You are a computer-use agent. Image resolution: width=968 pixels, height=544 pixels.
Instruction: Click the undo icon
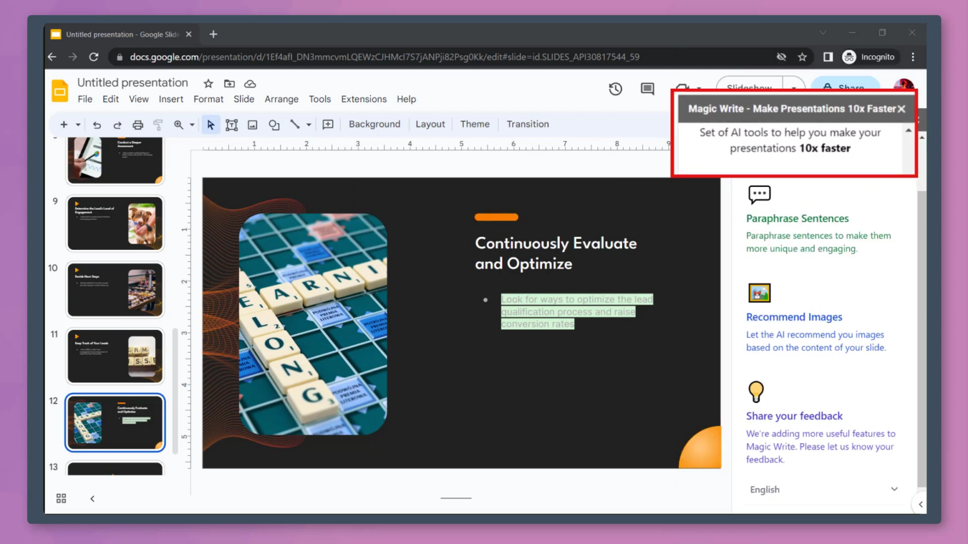click(97, 124)
